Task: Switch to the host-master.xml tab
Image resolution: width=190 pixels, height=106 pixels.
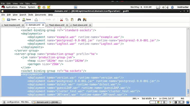Action: (x=12, y=25)
